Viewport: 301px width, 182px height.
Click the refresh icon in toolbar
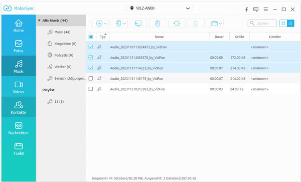[177, 24]
